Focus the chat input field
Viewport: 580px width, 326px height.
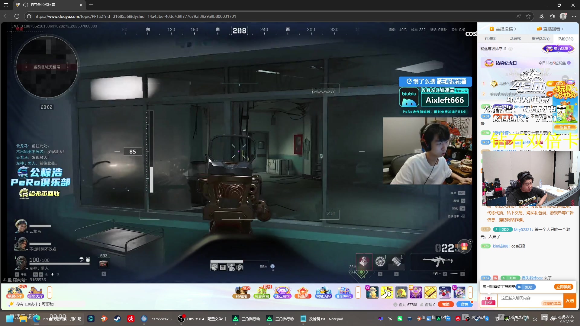point(530,298)
